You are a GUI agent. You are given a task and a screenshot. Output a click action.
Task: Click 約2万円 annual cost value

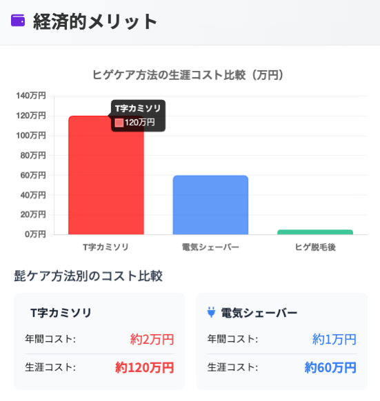pyautogui.click(x=152, y=340)
